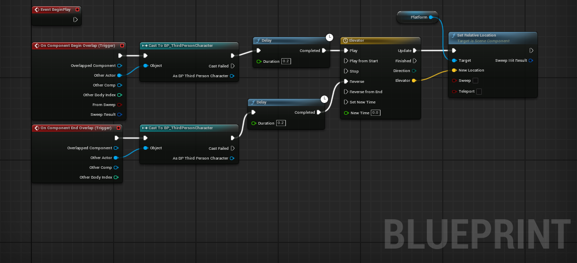Image resolution: width=577 pixels, height=263 pixels.
Task: Click exec output pin of Set Relative Location
Action: click(x=531, y=50)
